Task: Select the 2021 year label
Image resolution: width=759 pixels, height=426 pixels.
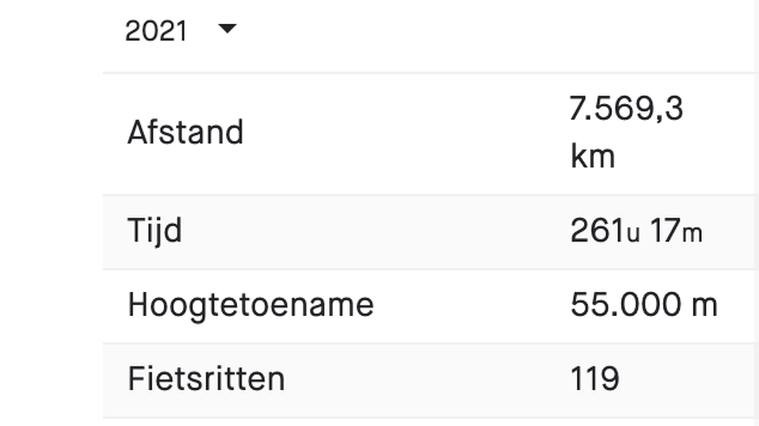Action: (x=156, y=32)
